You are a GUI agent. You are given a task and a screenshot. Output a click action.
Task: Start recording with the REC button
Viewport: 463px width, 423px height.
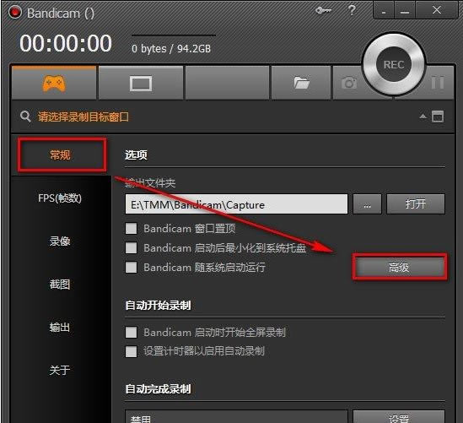pyautogui.click(x=394, y=64)
